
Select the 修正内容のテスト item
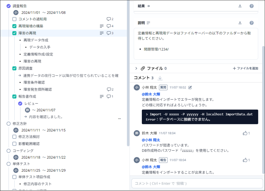[x=38, y=184]
